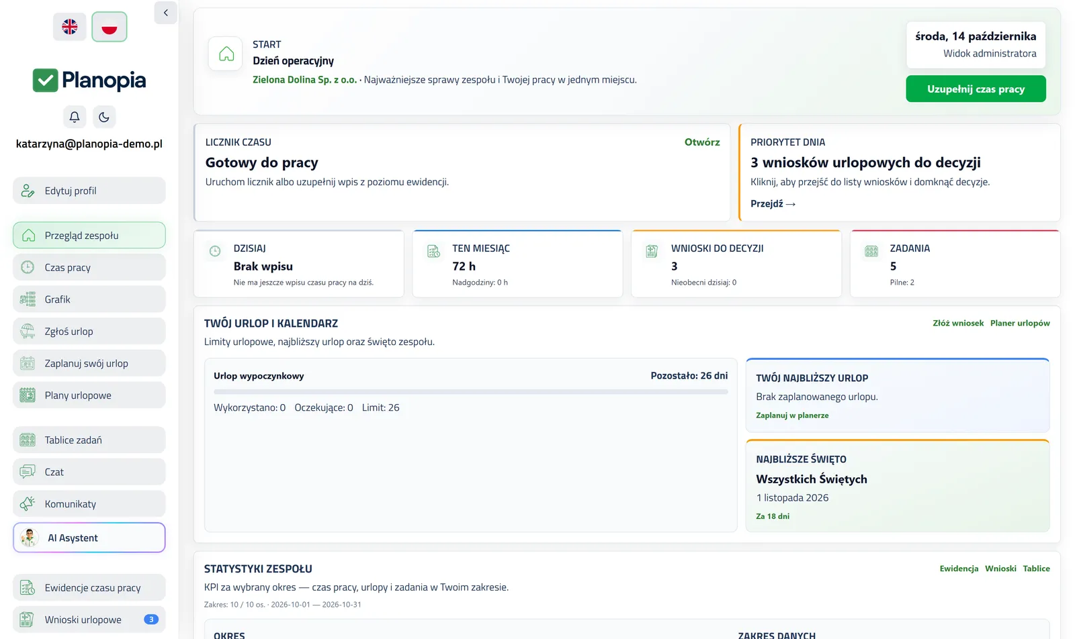This screenshot has height=639, width=1075.
Task: Open the AI Asystent avatar
Action: tap(29, 538)
